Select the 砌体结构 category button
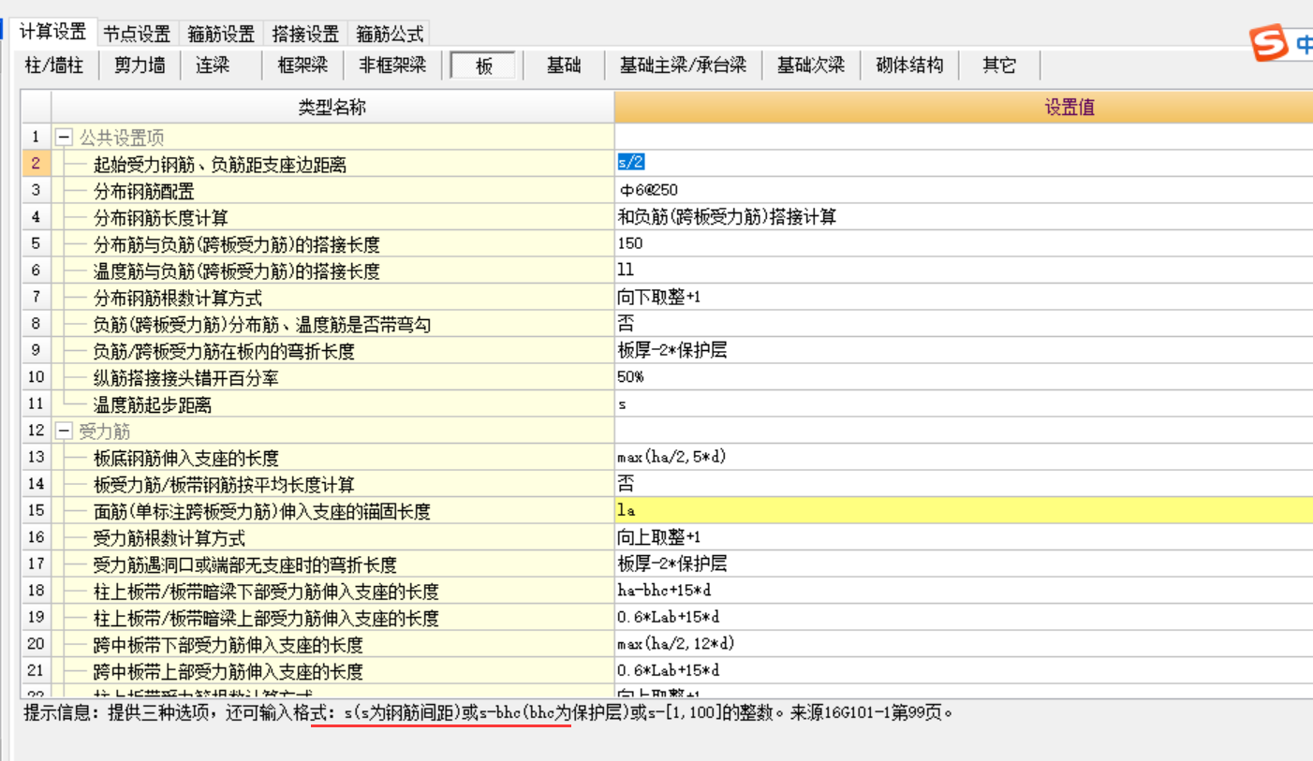Viewport: 1313px width, 761px height. tap(909, 66)
